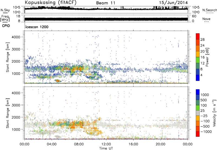
Task: Click the Nave legend label
Action: point(206,19)
